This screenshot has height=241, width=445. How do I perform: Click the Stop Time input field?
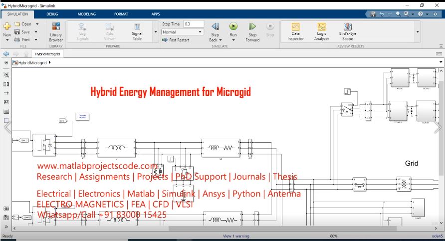tap(194, 24)
